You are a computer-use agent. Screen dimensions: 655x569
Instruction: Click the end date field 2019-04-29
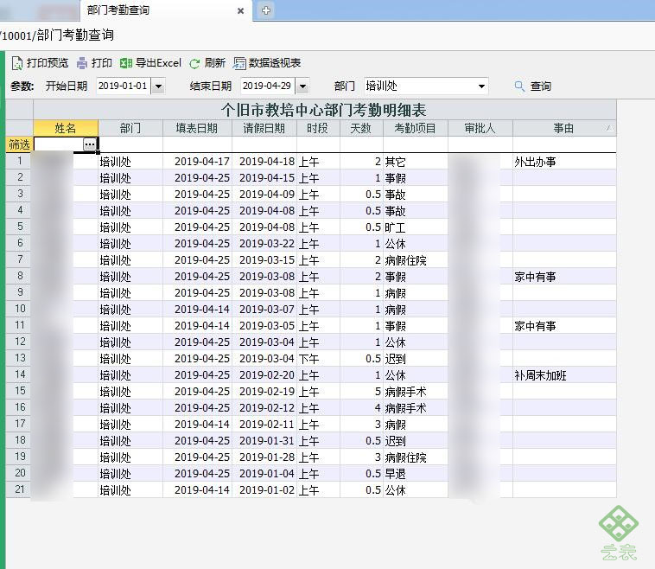coord(267,86)
